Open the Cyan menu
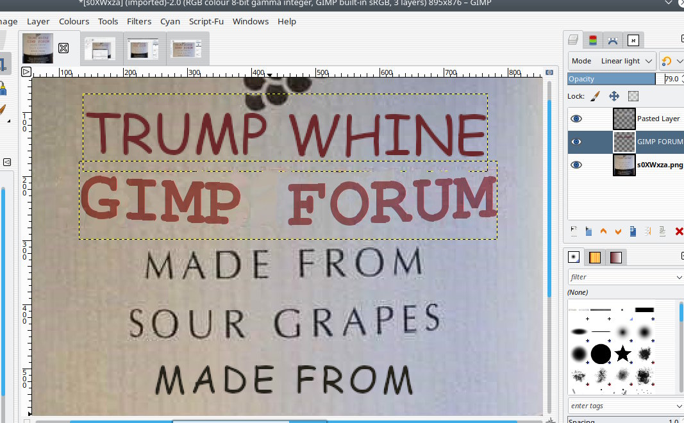Image resolution: width=684 pixels, height=423 pixels. [170, 21]
